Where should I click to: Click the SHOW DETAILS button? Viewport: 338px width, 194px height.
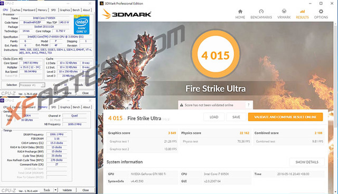click(x=307, y=162)
